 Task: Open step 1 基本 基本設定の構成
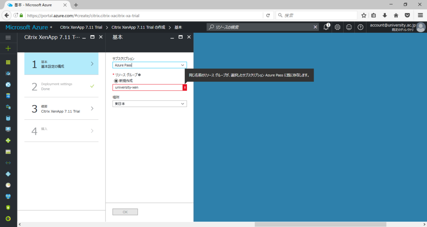click(x=61, y=64)
